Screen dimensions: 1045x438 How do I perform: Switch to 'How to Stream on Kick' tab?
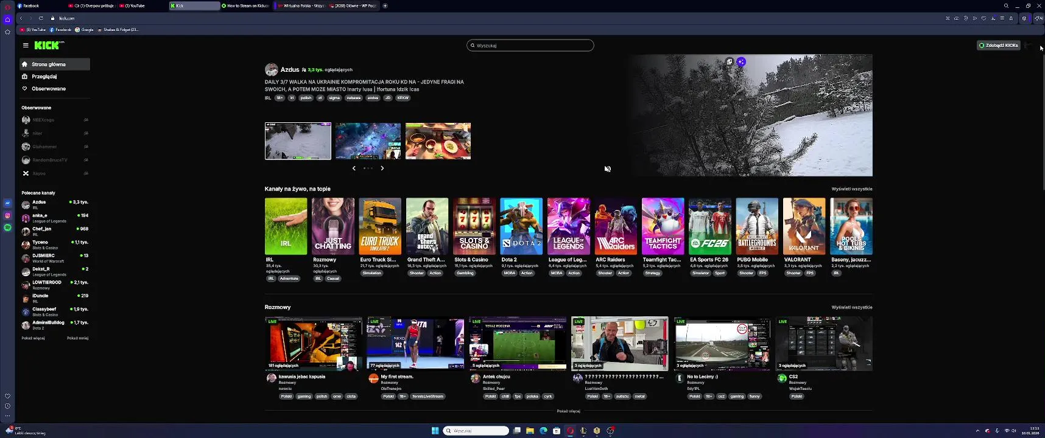(x=246, y=5)
